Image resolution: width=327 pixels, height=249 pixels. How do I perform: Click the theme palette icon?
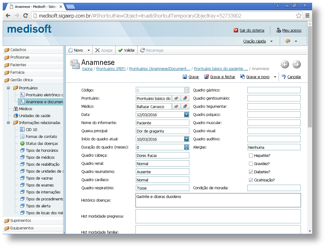(x=288, y=41)
